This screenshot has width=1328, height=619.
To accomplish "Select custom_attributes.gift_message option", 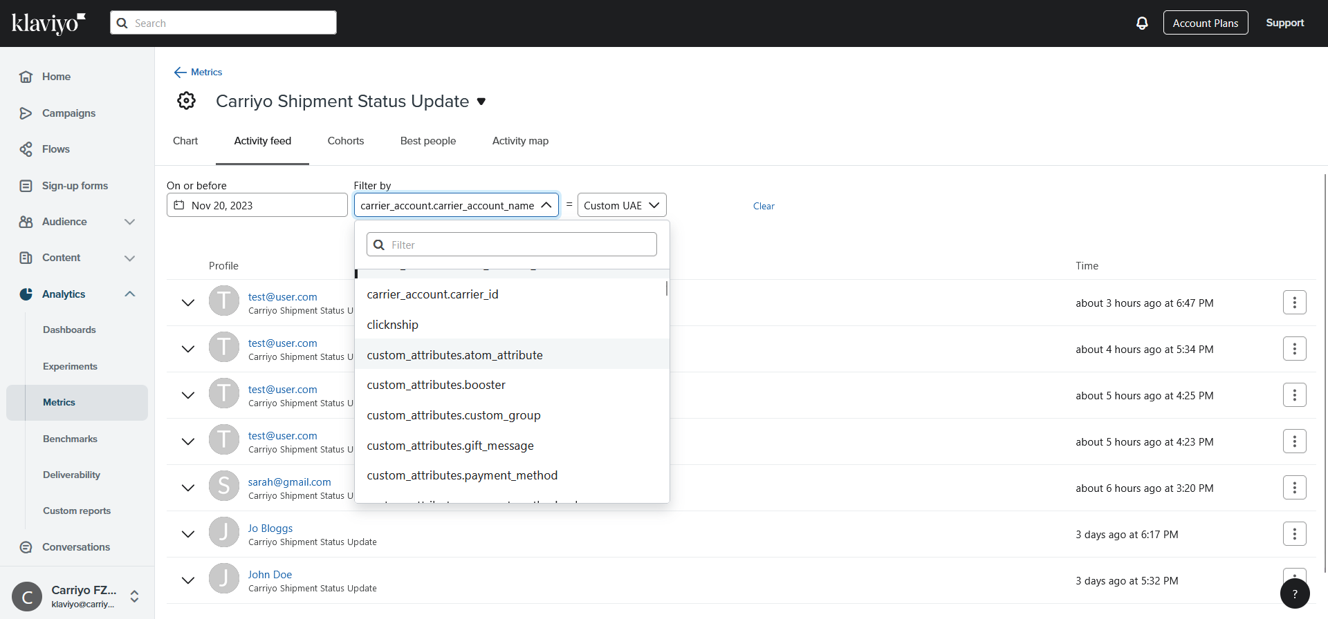I will pos(512,446).
